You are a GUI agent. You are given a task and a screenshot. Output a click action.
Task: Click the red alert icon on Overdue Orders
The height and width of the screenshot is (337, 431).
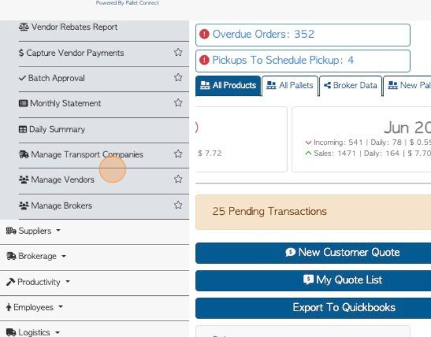[x=204, y=34]
